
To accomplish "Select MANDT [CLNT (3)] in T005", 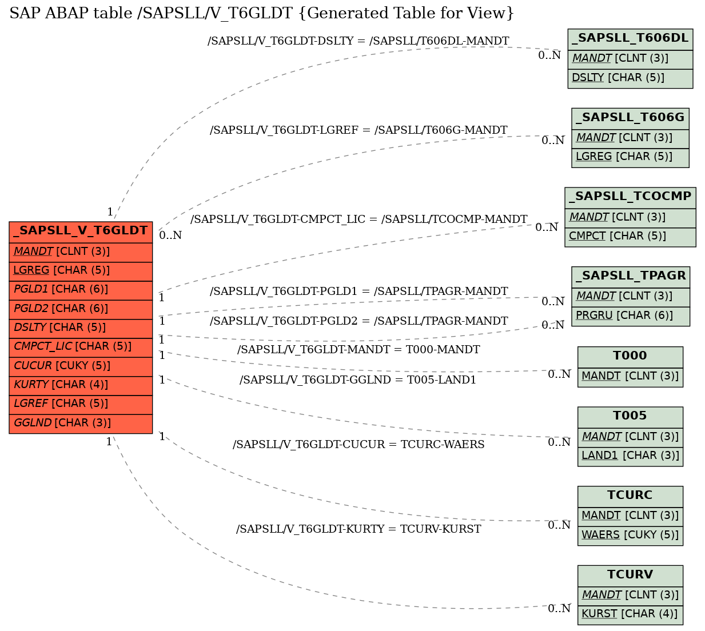I will click(x=630, y=437).
